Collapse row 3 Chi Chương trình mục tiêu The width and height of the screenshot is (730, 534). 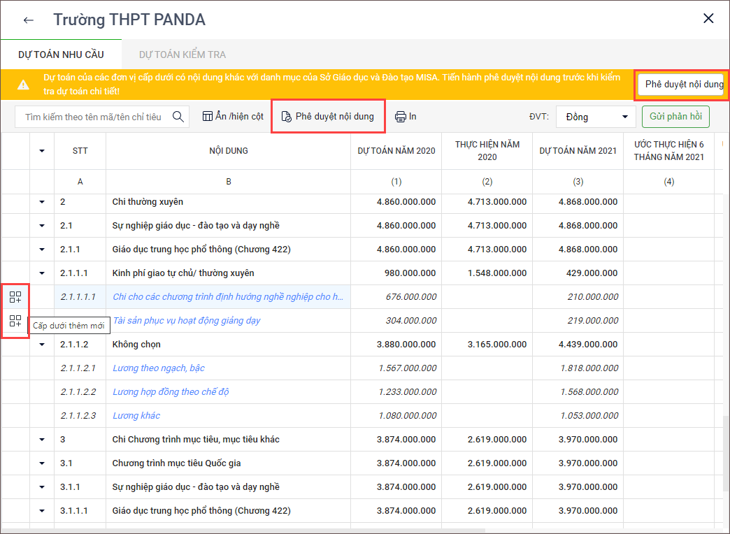42,440
